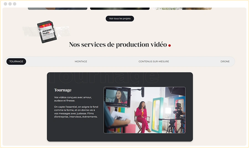Click the paragraph starting On capte l'essentiel
Image resolution: width=249 pixels, height=148 pixels.
(76, 112)
